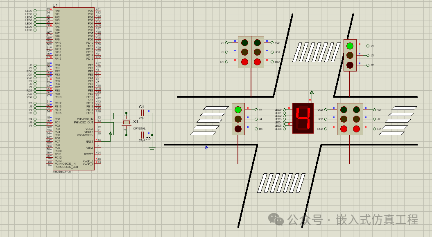Image resolution: width=432 pixels, height=237 pixels.
Task: Select the X1 crystal component
Action: (x=127, y=122)
